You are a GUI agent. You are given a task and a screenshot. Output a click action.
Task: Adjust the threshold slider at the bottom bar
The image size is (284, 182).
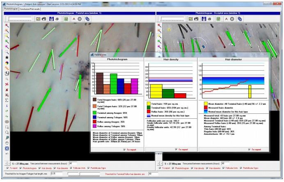point(84,174)
